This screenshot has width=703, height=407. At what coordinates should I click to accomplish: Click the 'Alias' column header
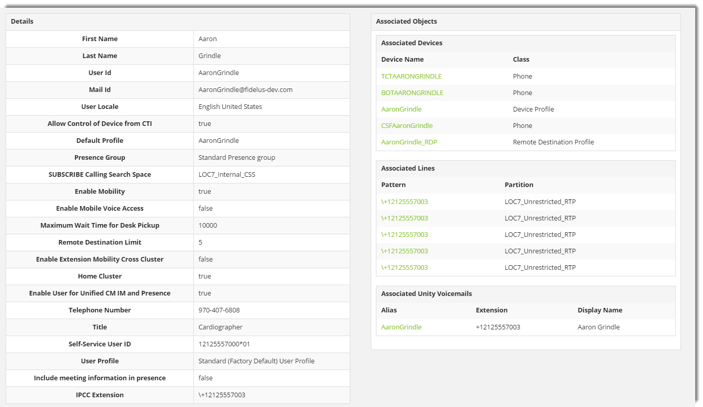389,310
